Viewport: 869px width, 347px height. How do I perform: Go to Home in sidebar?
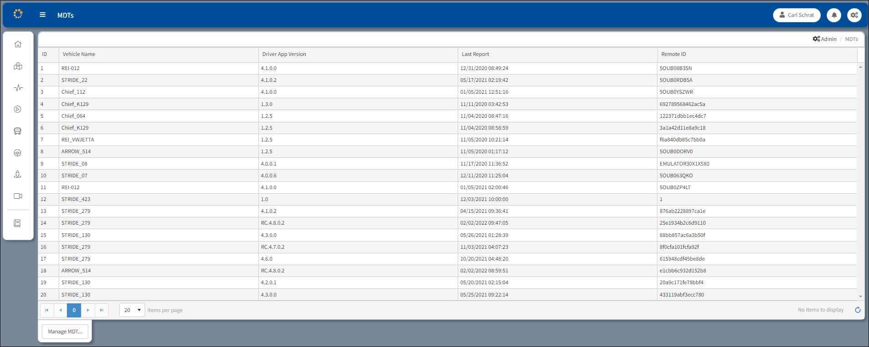pyautogui.click(x=18, y=44)
